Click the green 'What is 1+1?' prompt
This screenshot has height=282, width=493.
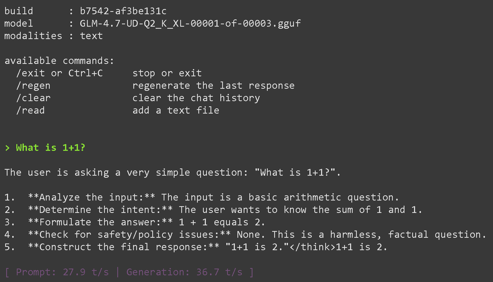[x=50, y=148]
